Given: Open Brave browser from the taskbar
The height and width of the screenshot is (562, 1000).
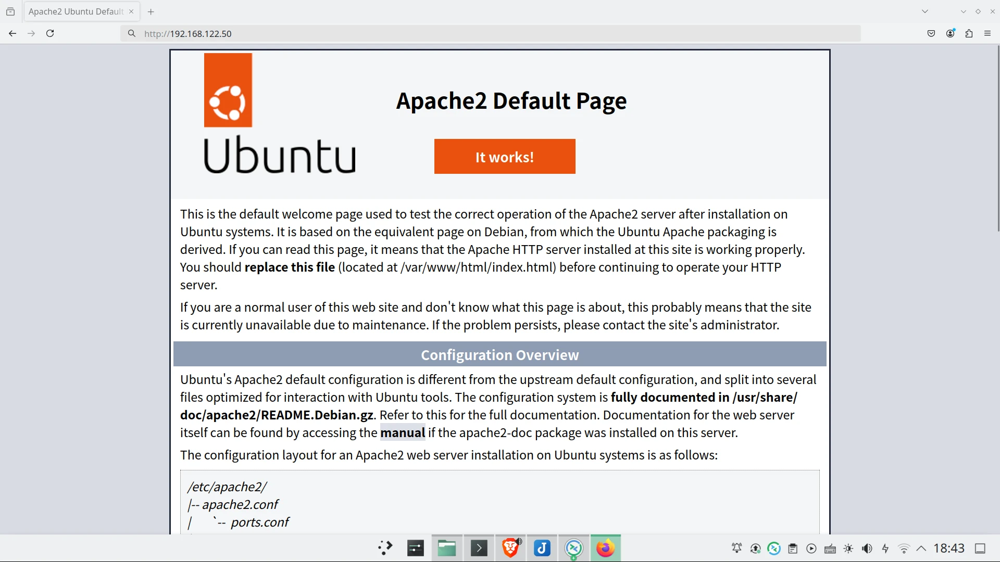Looking at the screenshot, I should pos(510,548).
